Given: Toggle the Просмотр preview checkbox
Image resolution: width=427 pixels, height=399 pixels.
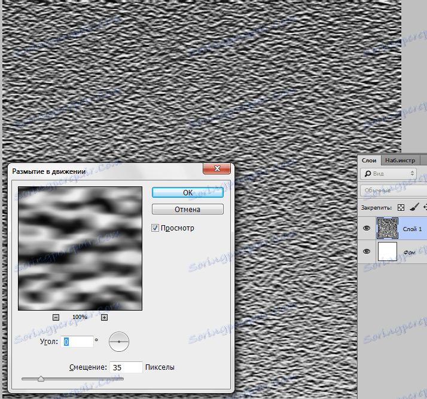Looking at the screenshot, I should click(x=155, y=228).
